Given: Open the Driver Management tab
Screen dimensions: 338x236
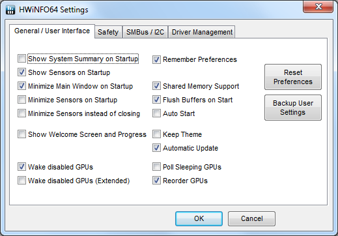Looking at the screenshot, I should tap(202, 32).
